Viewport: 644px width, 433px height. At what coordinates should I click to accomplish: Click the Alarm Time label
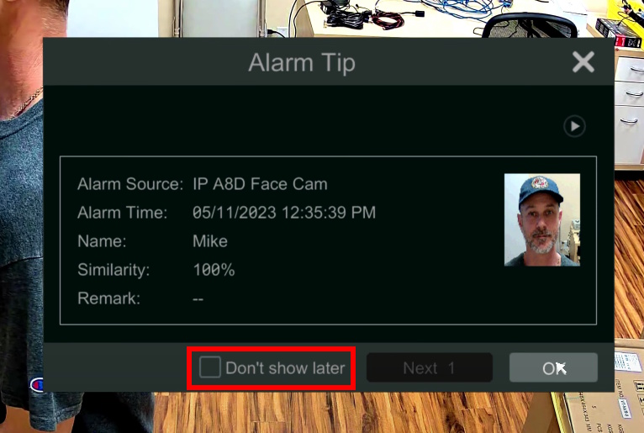123,213
